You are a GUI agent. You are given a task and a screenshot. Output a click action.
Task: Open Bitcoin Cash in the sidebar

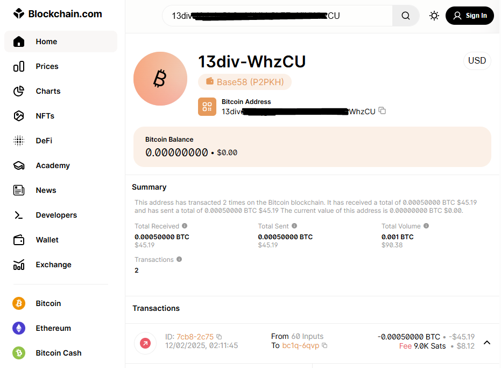[58, 353]
